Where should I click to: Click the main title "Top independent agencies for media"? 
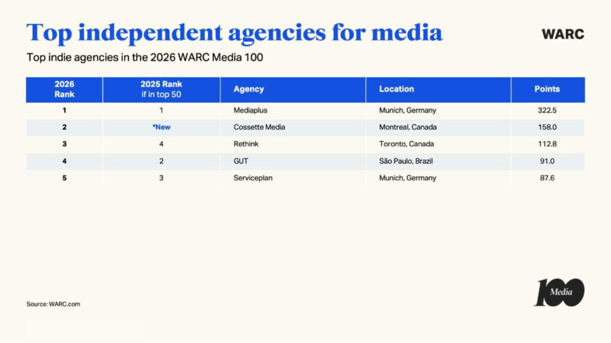coord(234,32)
